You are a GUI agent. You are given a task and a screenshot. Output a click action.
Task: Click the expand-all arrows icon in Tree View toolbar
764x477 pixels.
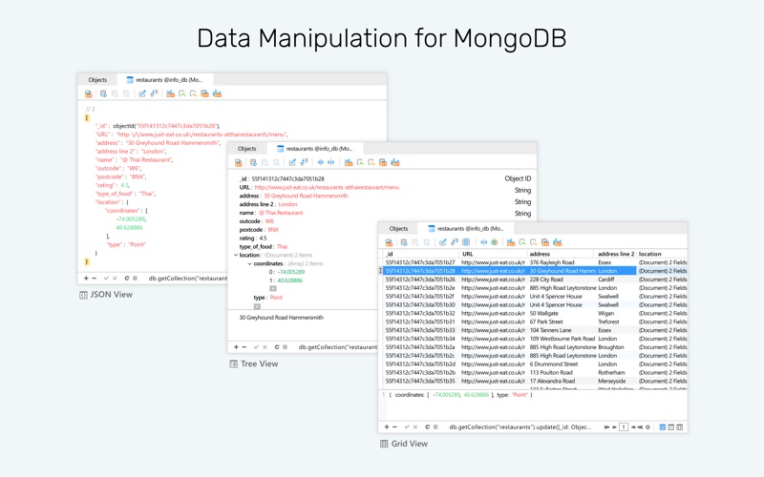321,162
